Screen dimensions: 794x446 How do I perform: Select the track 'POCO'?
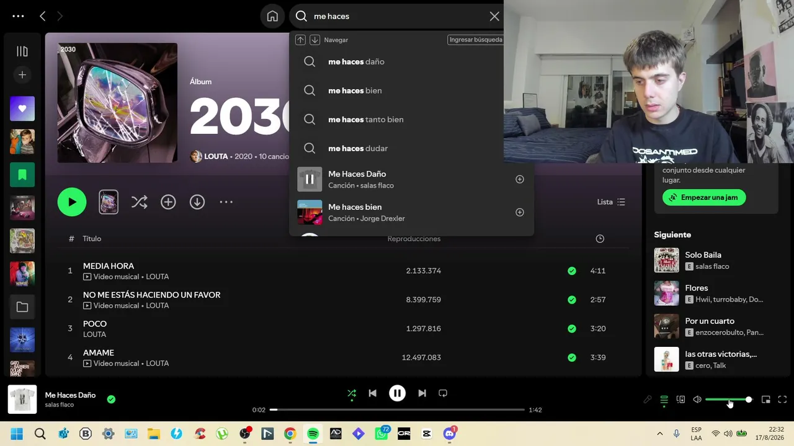click(x=95, y=324)
